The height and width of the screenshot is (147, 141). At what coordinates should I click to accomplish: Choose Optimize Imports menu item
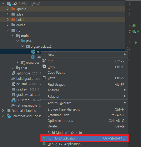pos(84,121)
